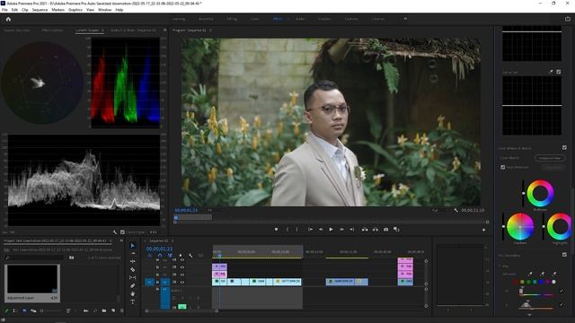This screenshot has width=575, height=323.
Task: Open workspaces overflow chevron
Action: click(405, 19)
